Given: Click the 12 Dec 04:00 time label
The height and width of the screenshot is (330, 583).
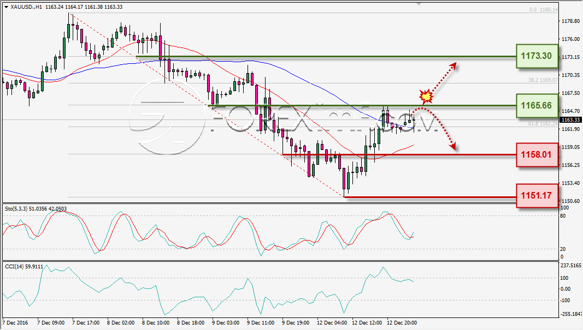Looking at the screenshot, I should pos(332,323).
